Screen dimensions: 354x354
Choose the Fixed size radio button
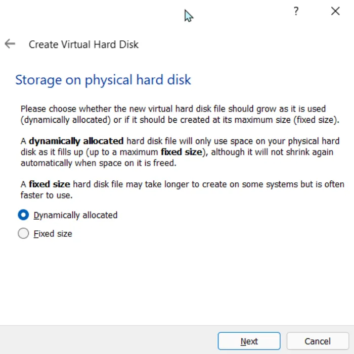click(x=23, y=234)
